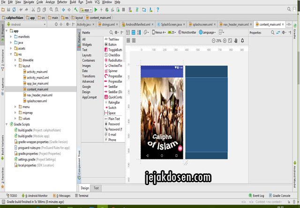Viewport: 300px width, 208px height.
Task: Toggle the Blueprint view surface icon
Action: click(x=134, y=32)
